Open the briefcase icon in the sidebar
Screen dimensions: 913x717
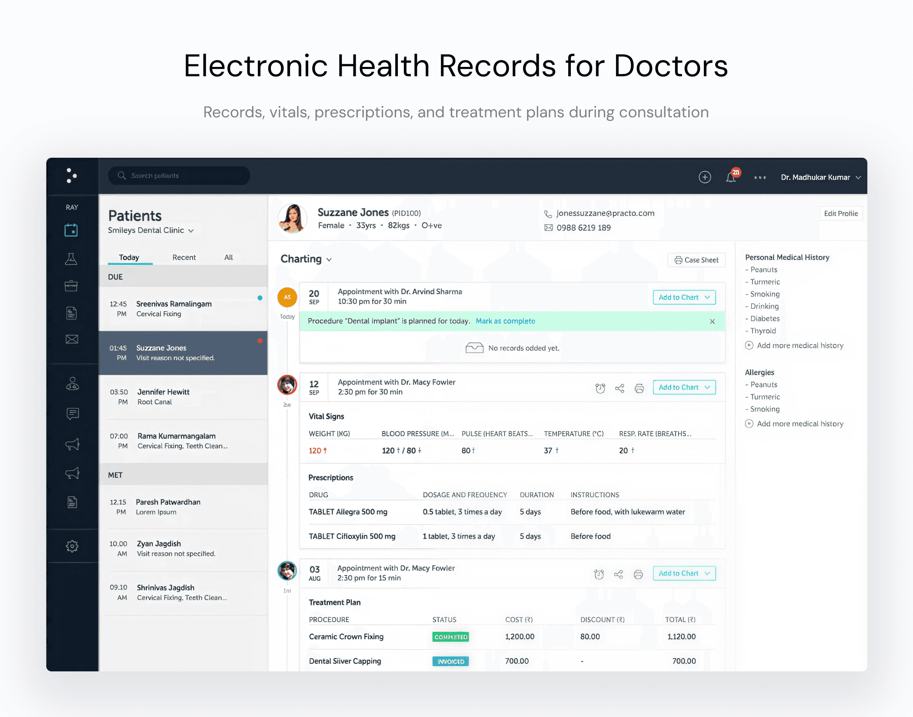tap(72, 285)
